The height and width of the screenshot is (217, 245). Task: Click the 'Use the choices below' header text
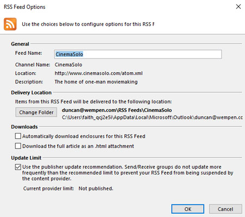[88, 24]
